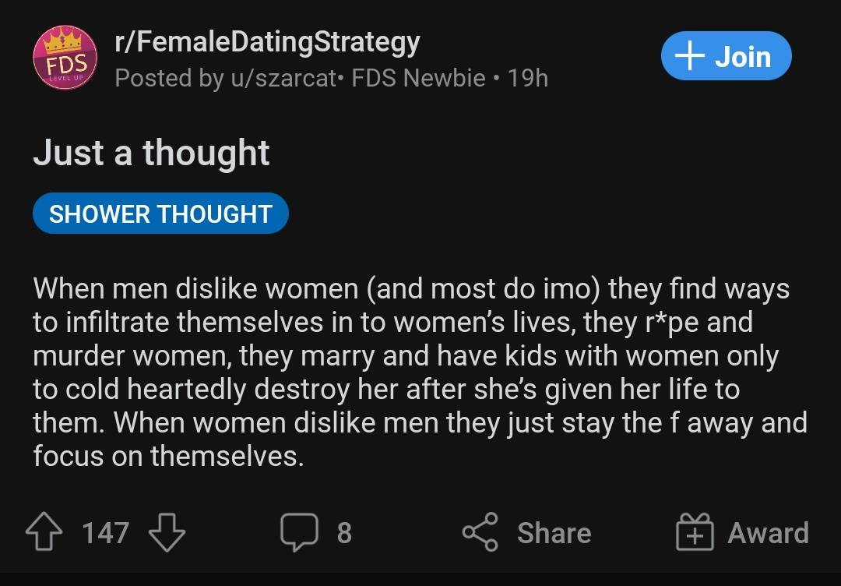Image resolution: width=841 pixels, height=586 pixels.
Task: Click the 147 upvote count
Action: point(108,533)
